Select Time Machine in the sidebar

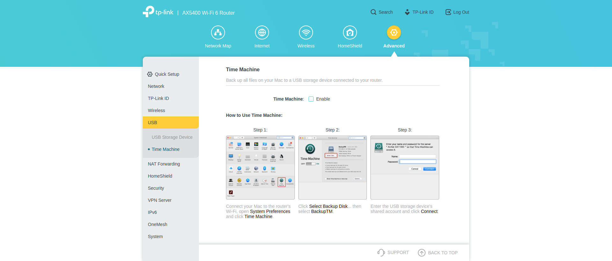(165, 149)
